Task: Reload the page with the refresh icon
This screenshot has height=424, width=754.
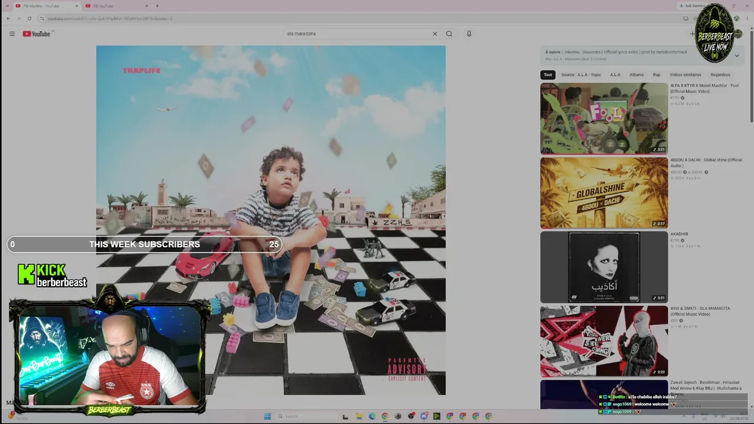Action: click(x=29, y=18)
